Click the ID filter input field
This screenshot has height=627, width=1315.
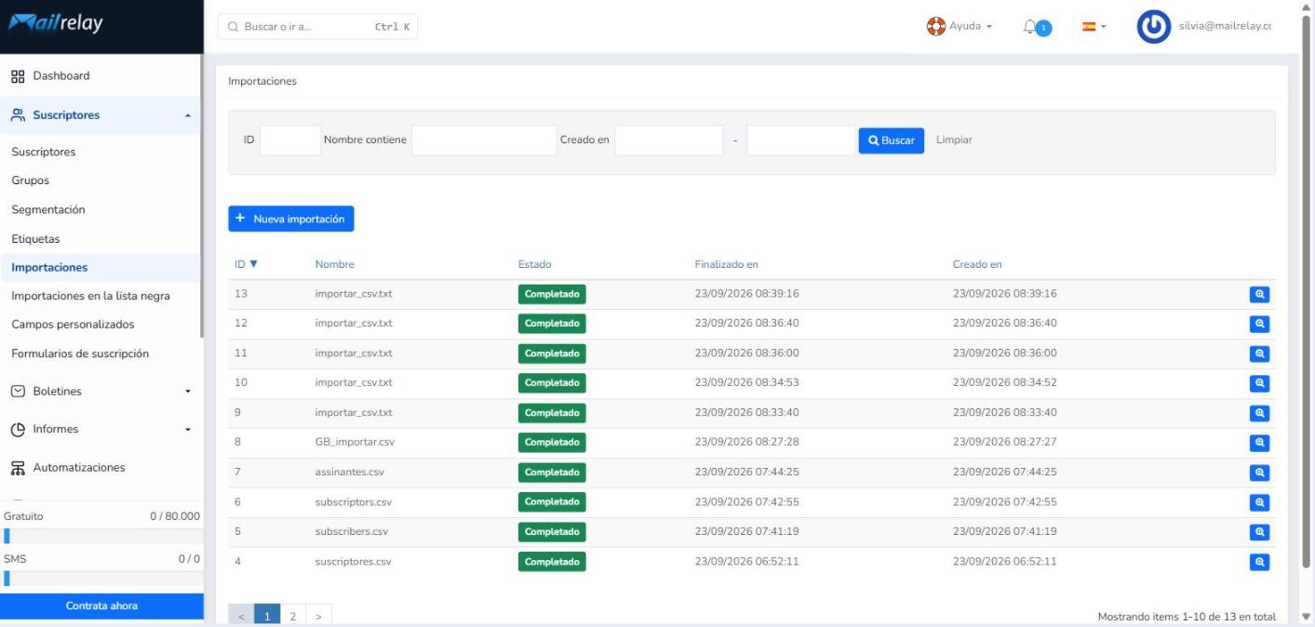tap(290, 140)
